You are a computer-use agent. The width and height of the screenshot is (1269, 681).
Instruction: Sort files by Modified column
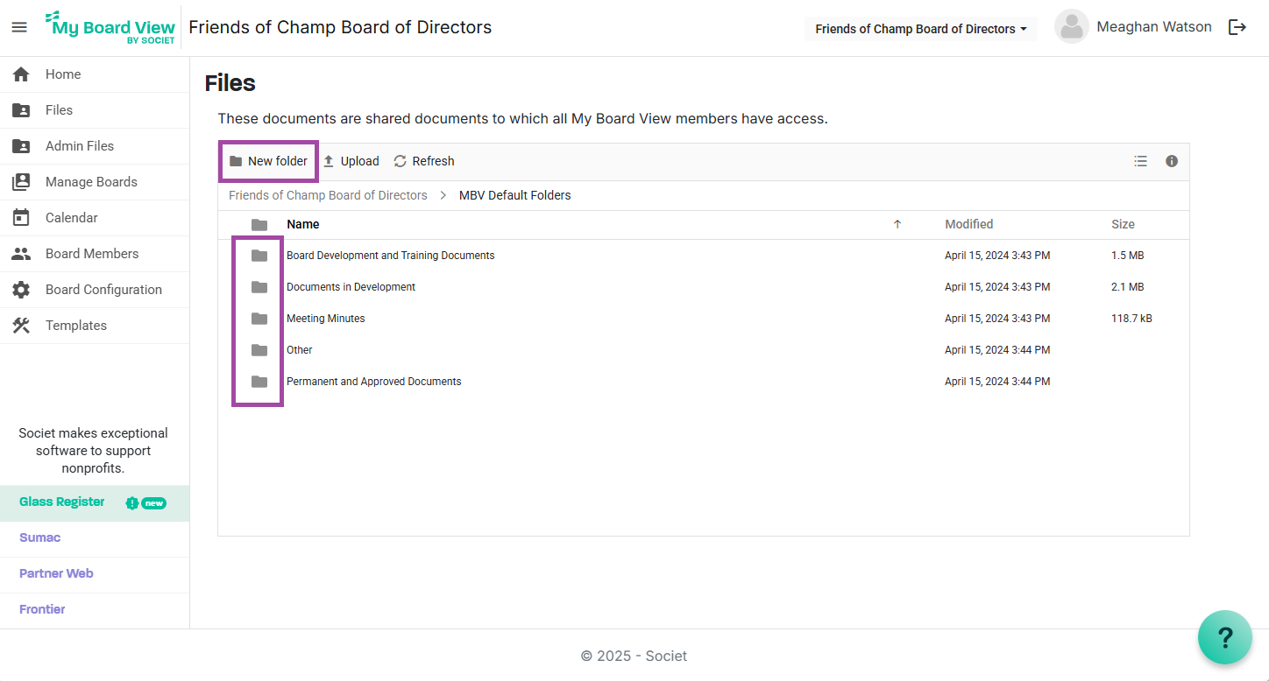coord(968,224)
